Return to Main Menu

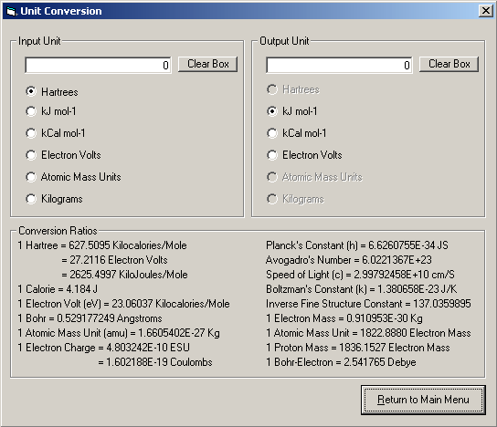point(423,400)
